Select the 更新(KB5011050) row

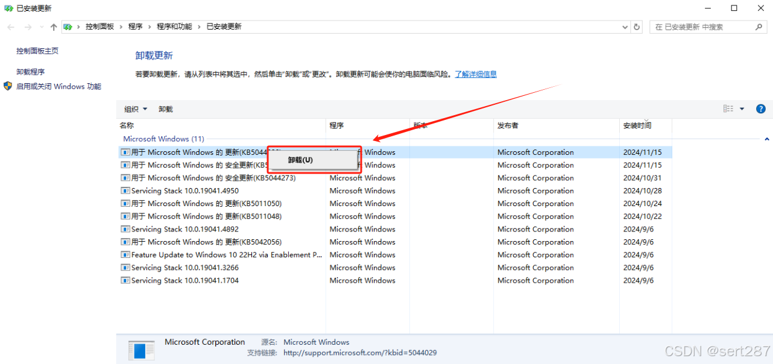[x=394, y=204]
